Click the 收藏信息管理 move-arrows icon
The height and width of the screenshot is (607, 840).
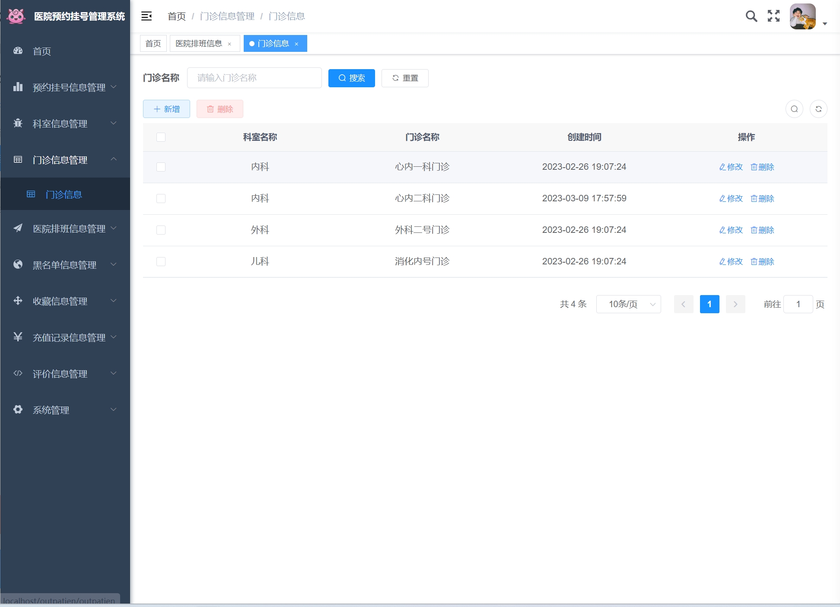point(18,301)
